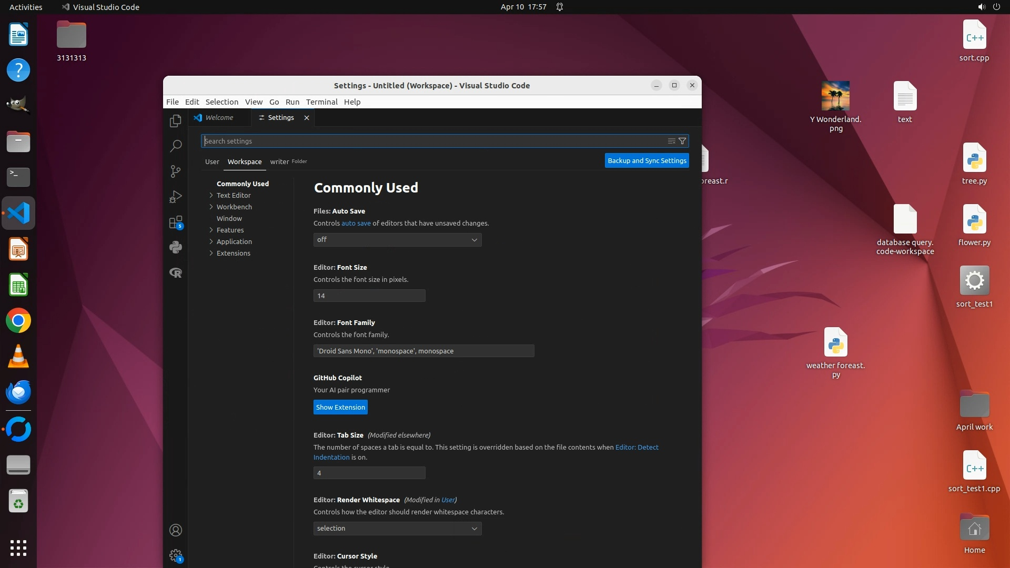Viewport: 1010px width, 568px height.
Task: Open the Files Auto Save dropdown
Action: (397, 240)
